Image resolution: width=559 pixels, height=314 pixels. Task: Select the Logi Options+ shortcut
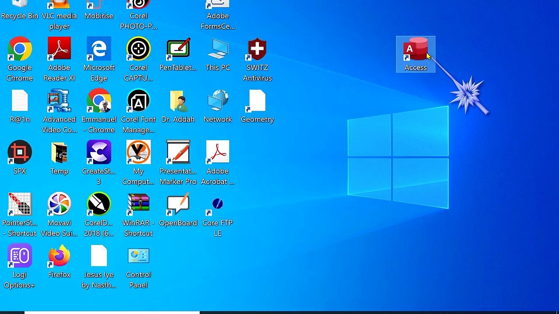[x=20, y=267]
